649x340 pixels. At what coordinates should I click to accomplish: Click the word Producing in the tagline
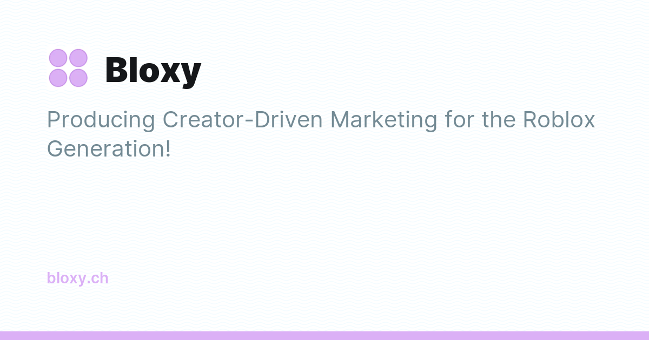pos(101,120)
